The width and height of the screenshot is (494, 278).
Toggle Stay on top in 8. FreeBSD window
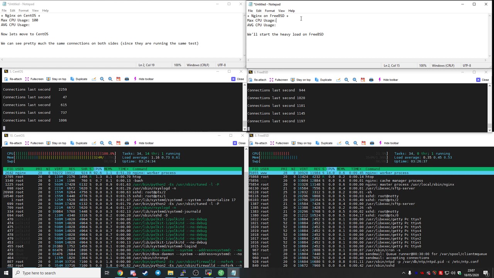tap(301, 143)
